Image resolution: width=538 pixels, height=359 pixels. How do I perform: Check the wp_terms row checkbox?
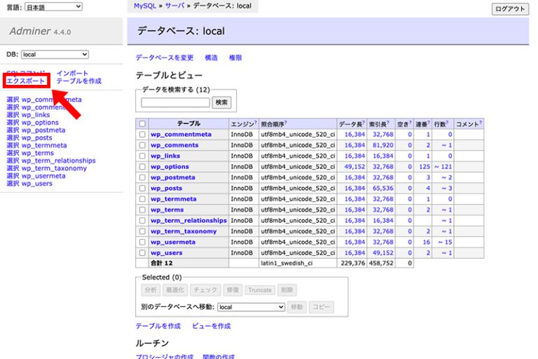coord(142,210)
